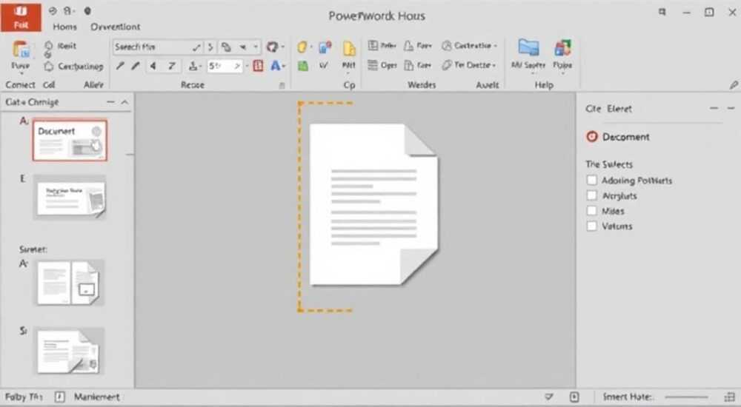Viewport: 741px width, 407px height.
Task: Click the italic Z formatting icon
Action: click(172, 66)
